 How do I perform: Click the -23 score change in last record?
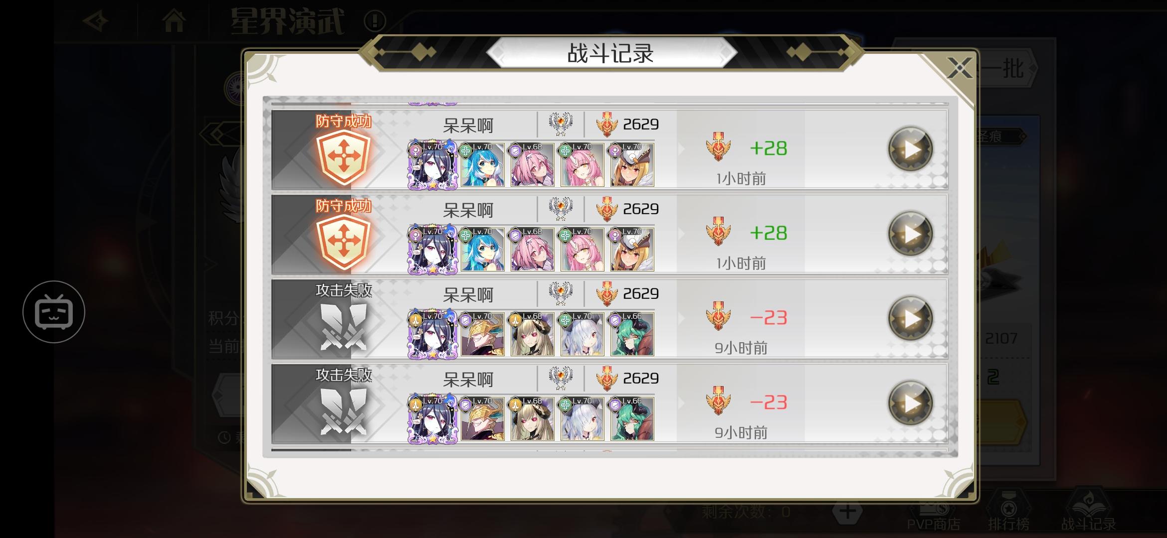click(x=769, y=403)
